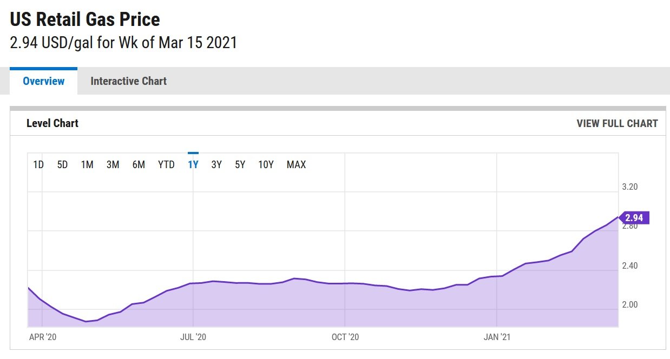
Task: Select the 1D time range
Action: click(x=38, y=165)
